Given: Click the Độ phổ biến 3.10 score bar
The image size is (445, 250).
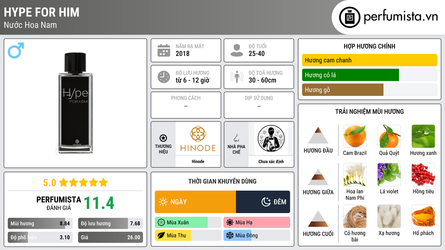Looking at the screenshot, I should (40, 237).
